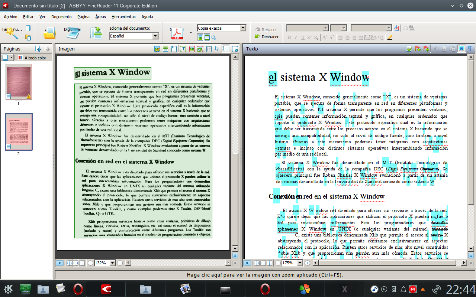Click the verify text icon in Texto toolbar
The height and width of the screenshot is (297, 476).
(x=409, y=49)
